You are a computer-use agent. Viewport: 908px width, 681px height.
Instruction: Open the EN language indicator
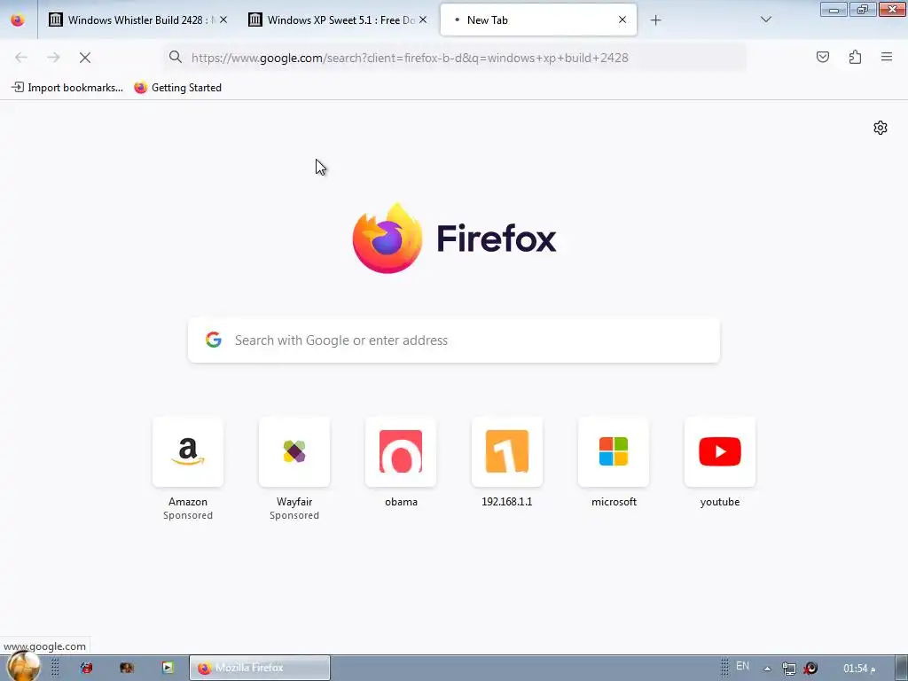(742, 667)
